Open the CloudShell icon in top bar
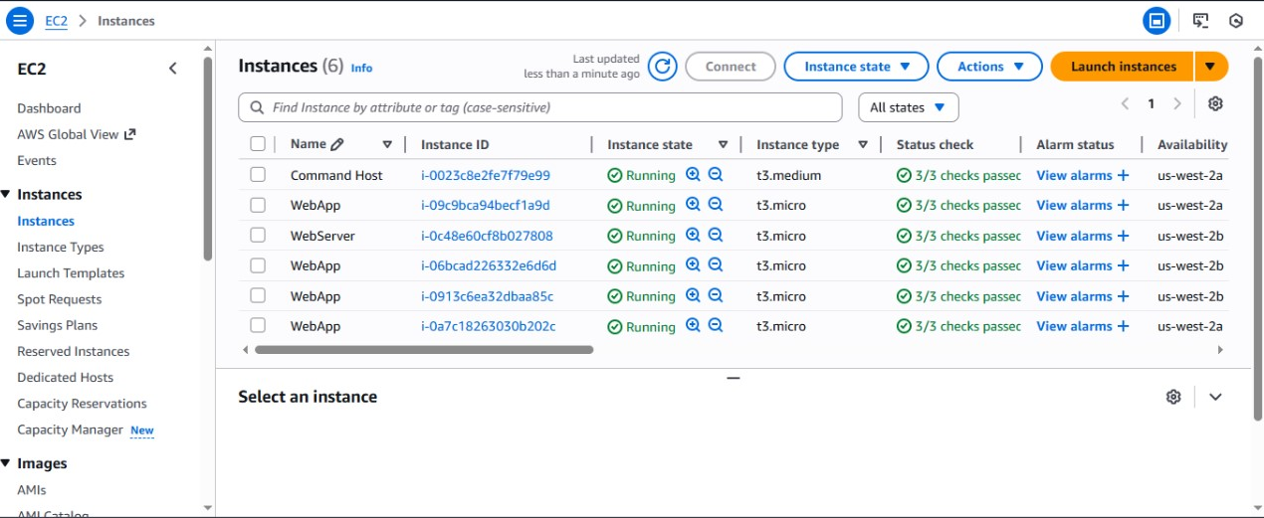This screenshot has height=518, width=1264. tap(1200, 20)
